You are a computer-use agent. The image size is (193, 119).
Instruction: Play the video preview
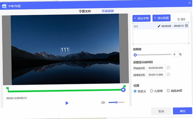[x=67, y=103]
